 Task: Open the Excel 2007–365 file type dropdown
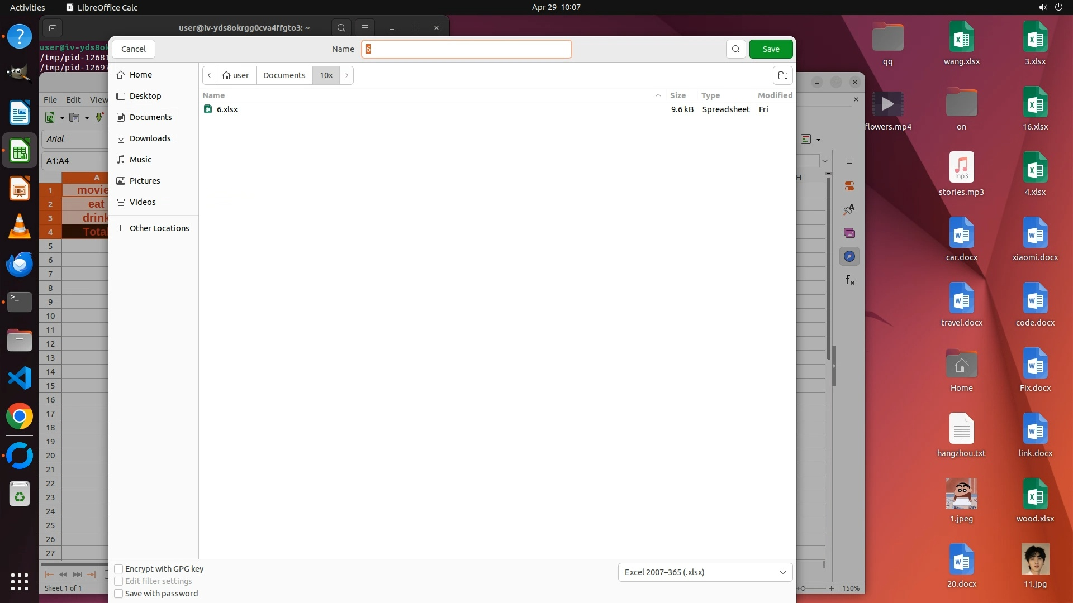[705, 572]
